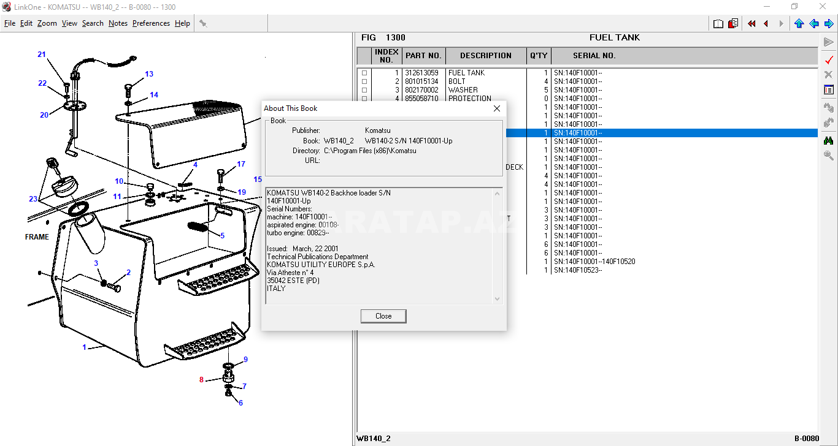Dismiss About This Book with X button
This screenshot has height=446, width=838.
click(x=497, y=108)
